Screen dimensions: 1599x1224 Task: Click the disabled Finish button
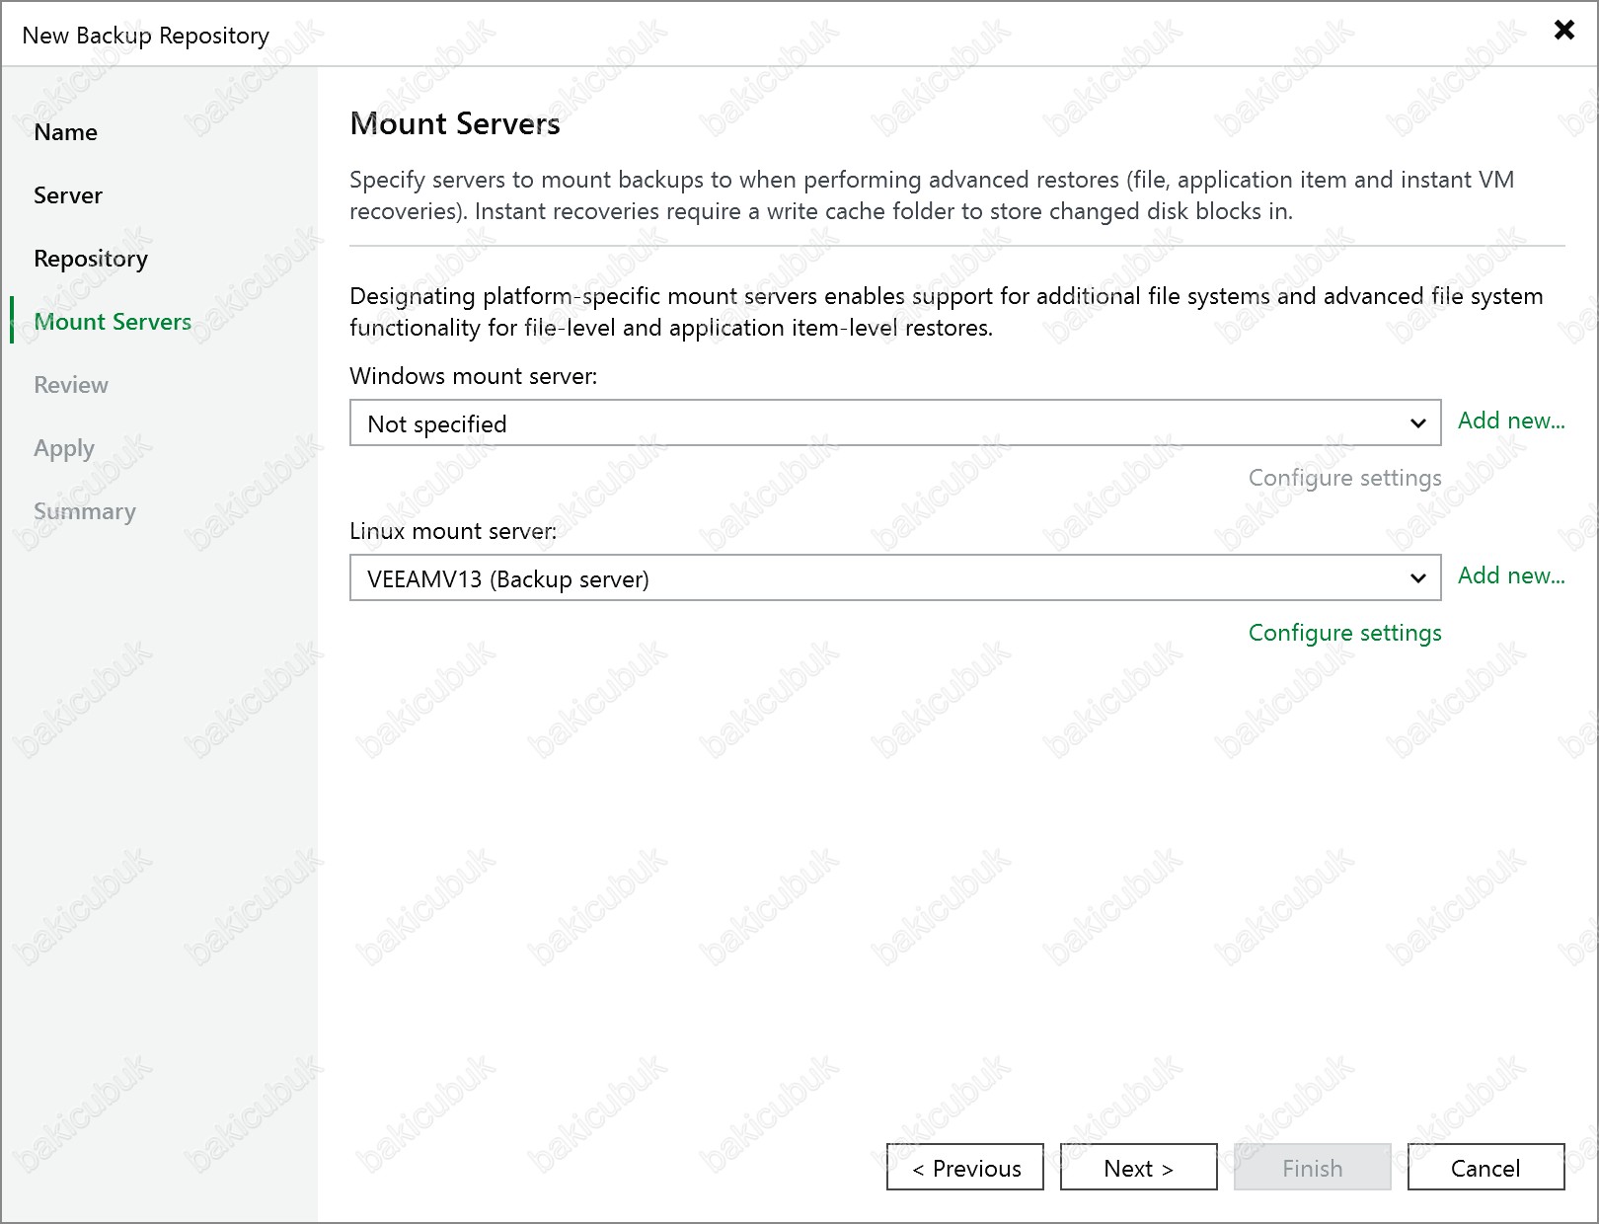click(1312, 1168)
